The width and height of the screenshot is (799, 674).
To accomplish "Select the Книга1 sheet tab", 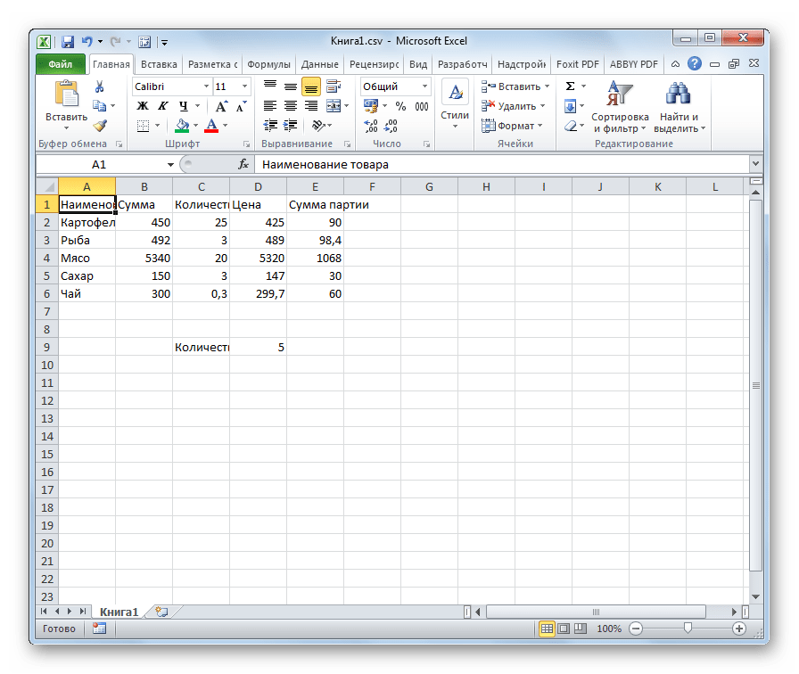I will (x=119, y=612).
